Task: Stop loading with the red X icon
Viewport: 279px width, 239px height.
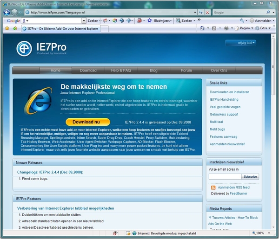Action: pos(207,13)
